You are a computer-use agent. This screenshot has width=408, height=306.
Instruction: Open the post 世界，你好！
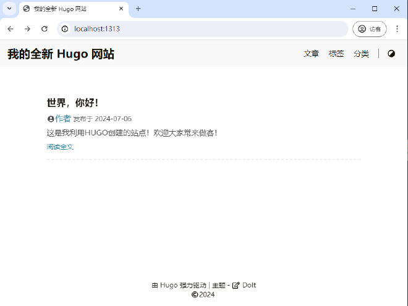coord(73,103)
